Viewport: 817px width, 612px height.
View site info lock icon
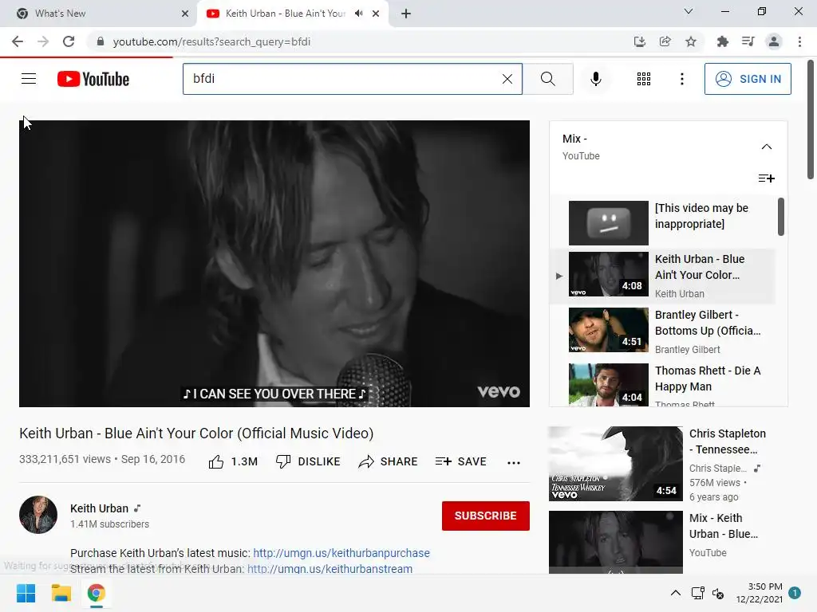pos(101,41)
